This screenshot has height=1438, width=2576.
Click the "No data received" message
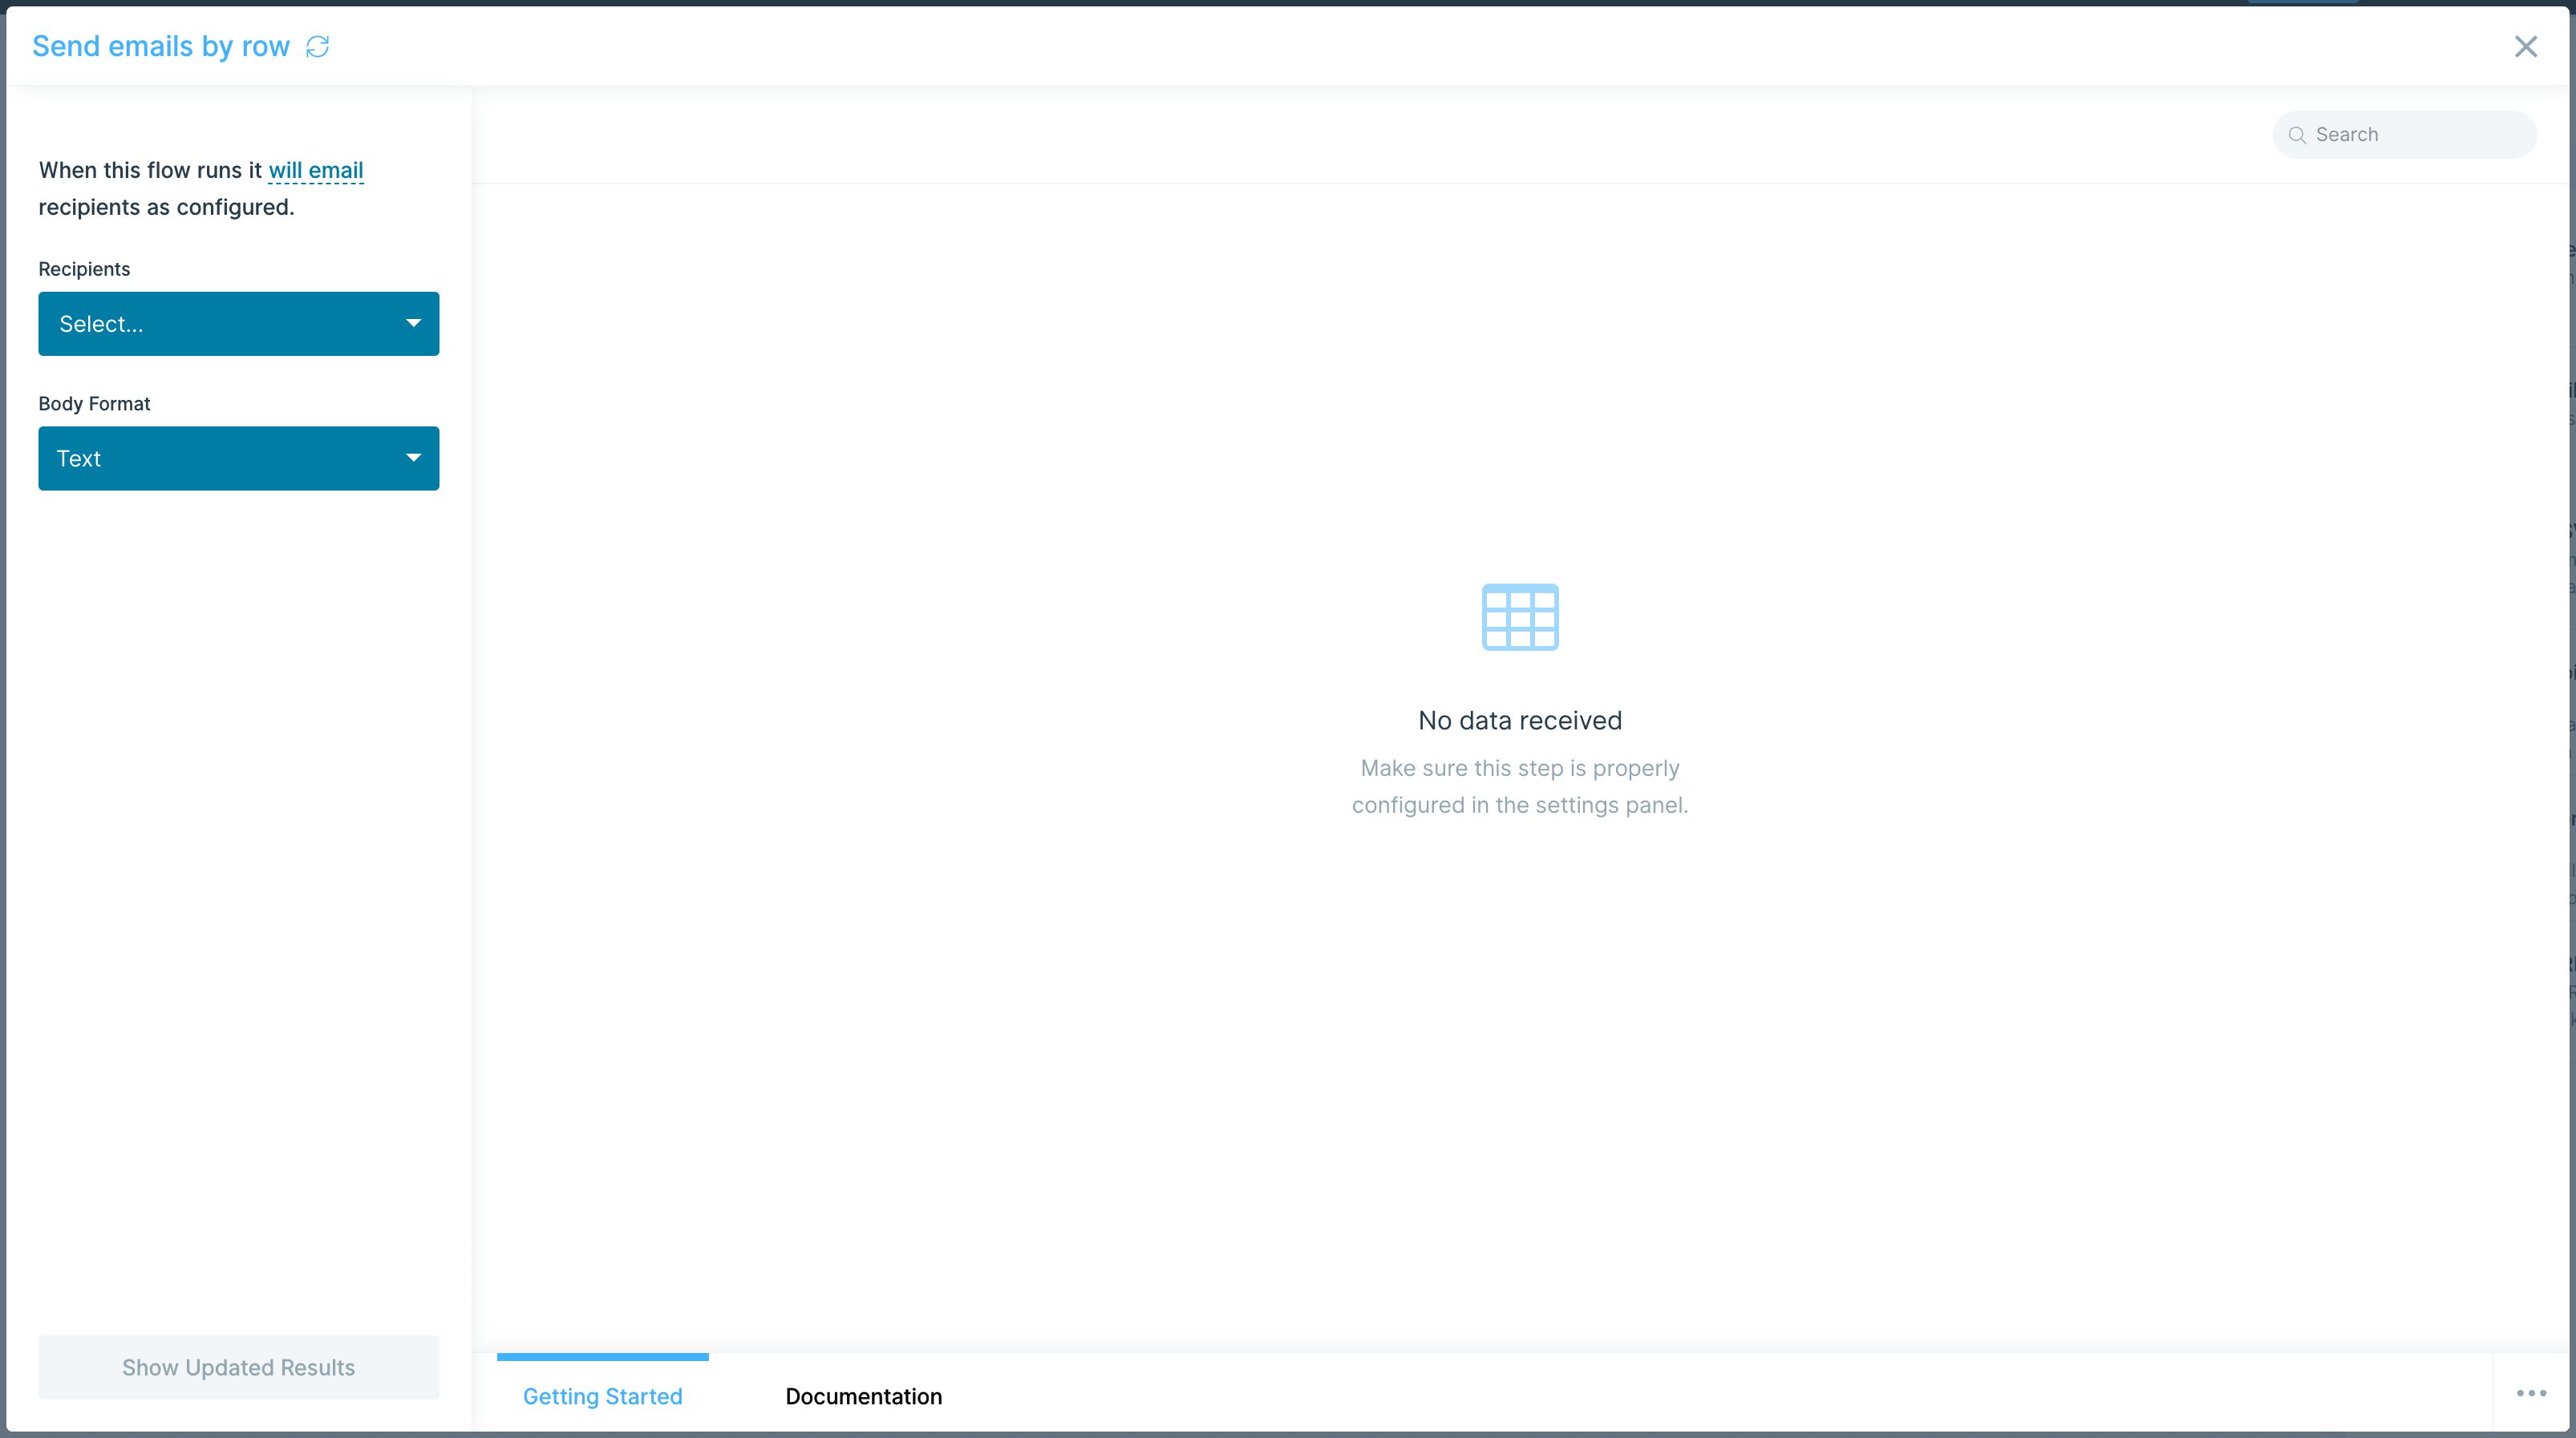(1520, 721)
